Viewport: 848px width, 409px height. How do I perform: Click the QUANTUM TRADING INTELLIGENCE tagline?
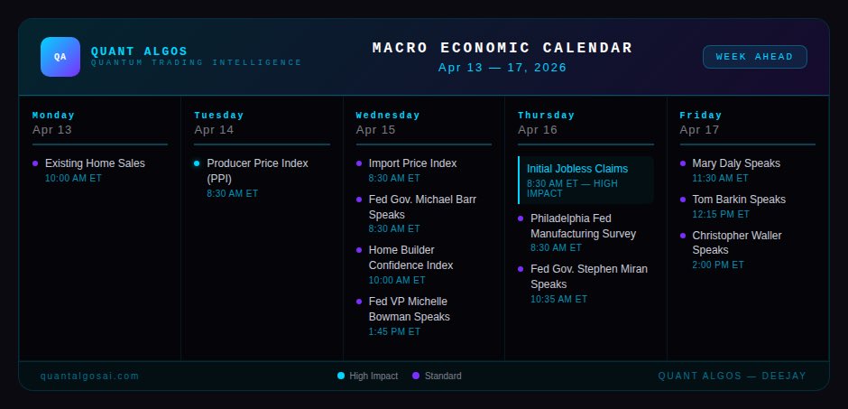(x=197, y=63)
